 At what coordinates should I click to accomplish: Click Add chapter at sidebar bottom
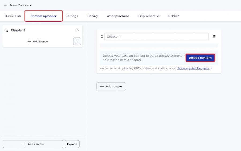33,144
